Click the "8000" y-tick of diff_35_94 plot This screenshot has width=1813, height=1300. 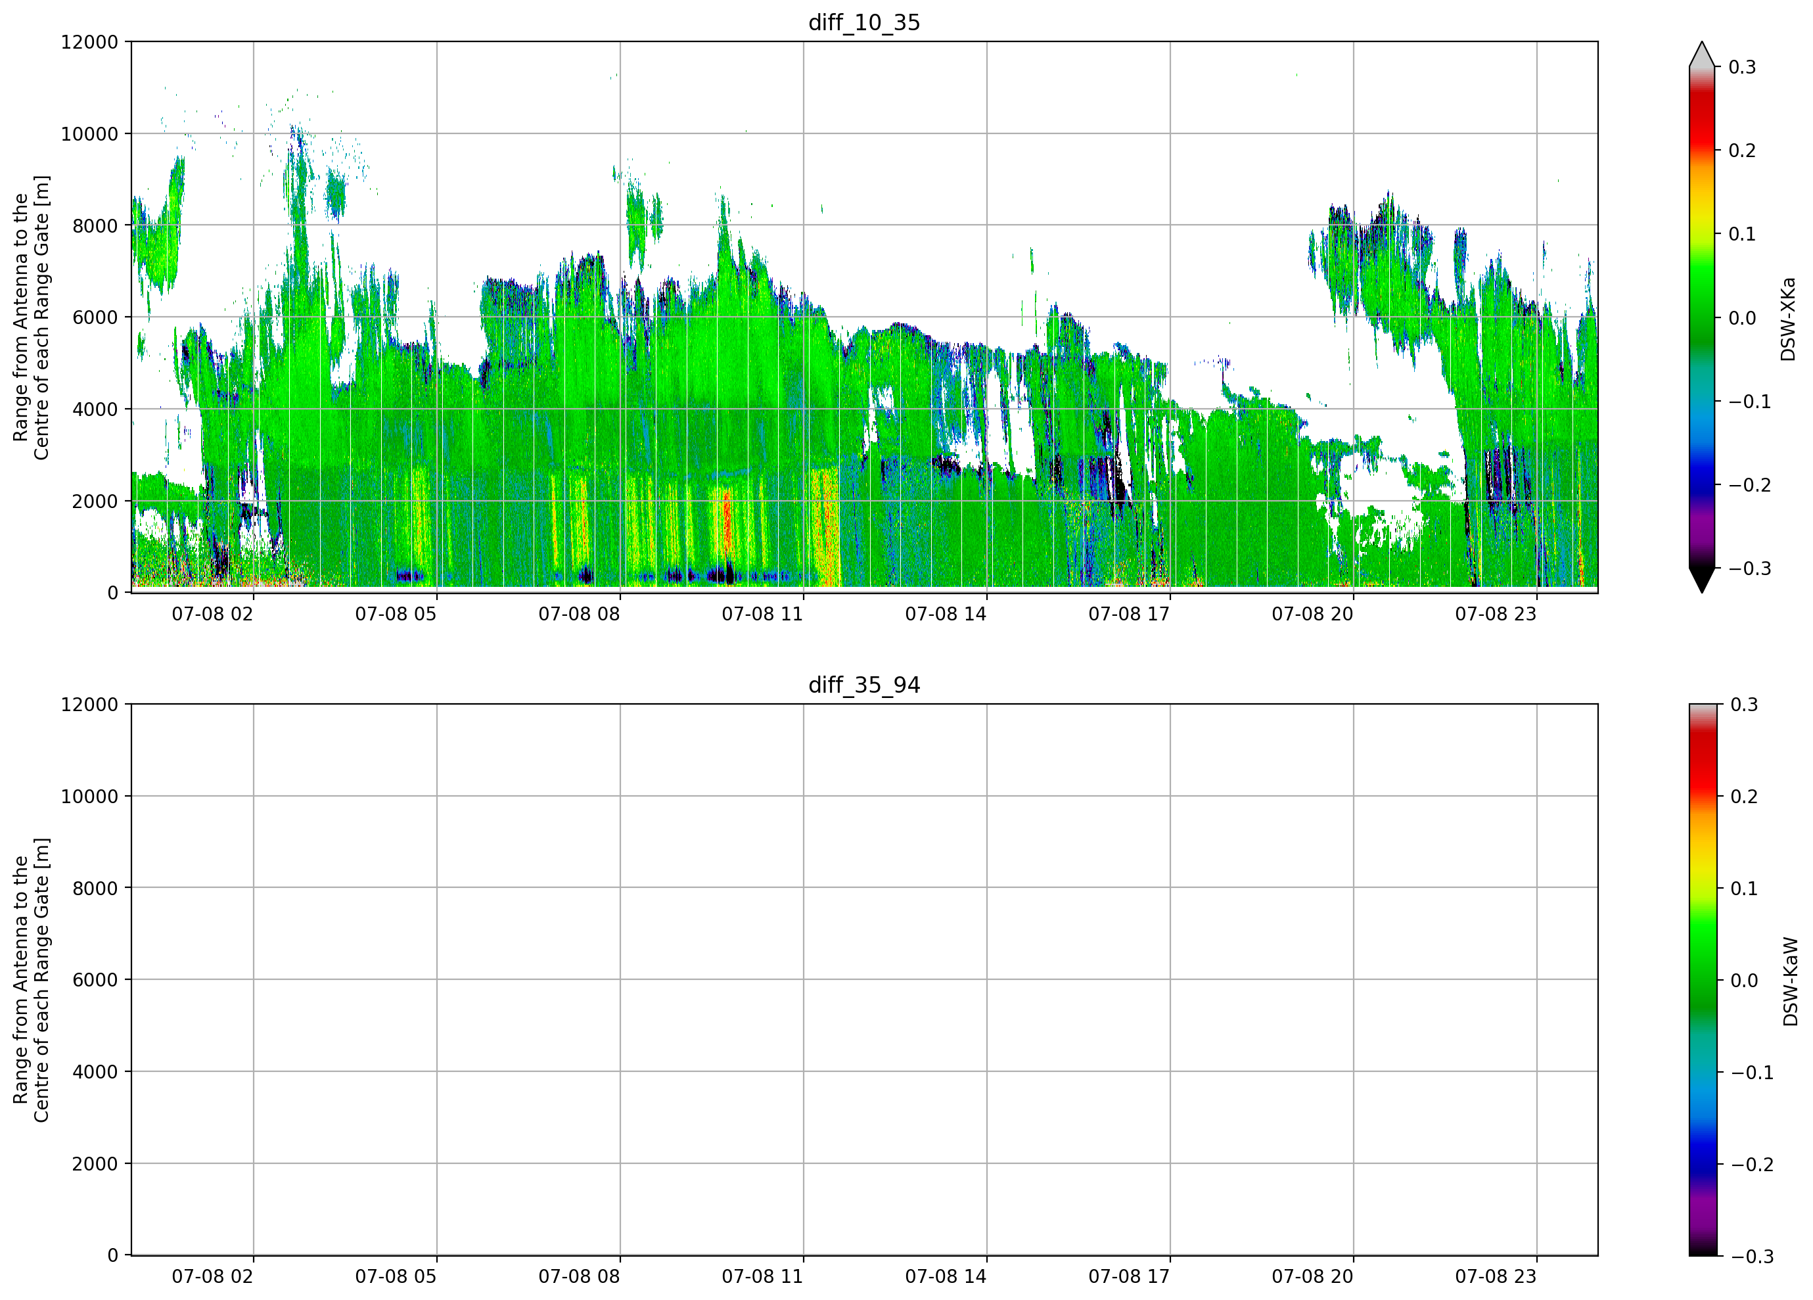click(95, 889)
